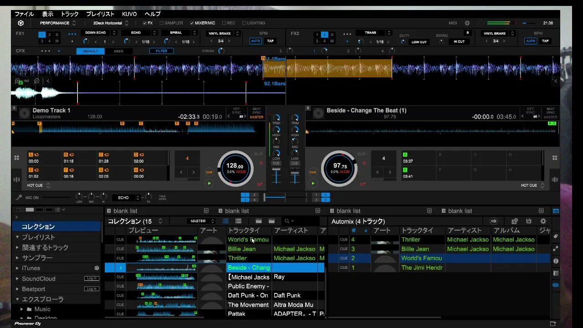Trigger hot cue B at 01:15 on deck 1

[x=80, y=158]
